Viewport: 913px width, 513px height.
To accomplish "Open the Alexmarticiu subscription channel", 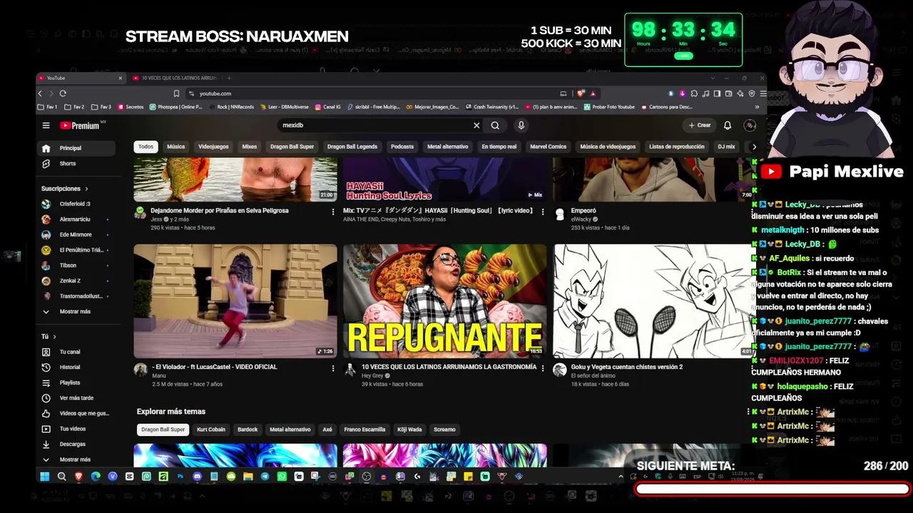I will (x=76, y=219).
